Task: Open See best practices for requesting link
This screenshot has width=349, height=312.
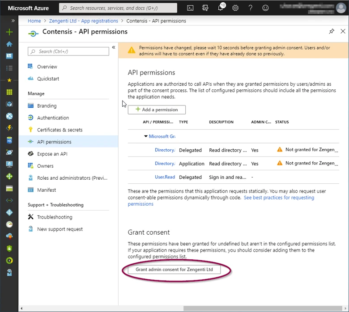Action: click(x=279, y=198)
